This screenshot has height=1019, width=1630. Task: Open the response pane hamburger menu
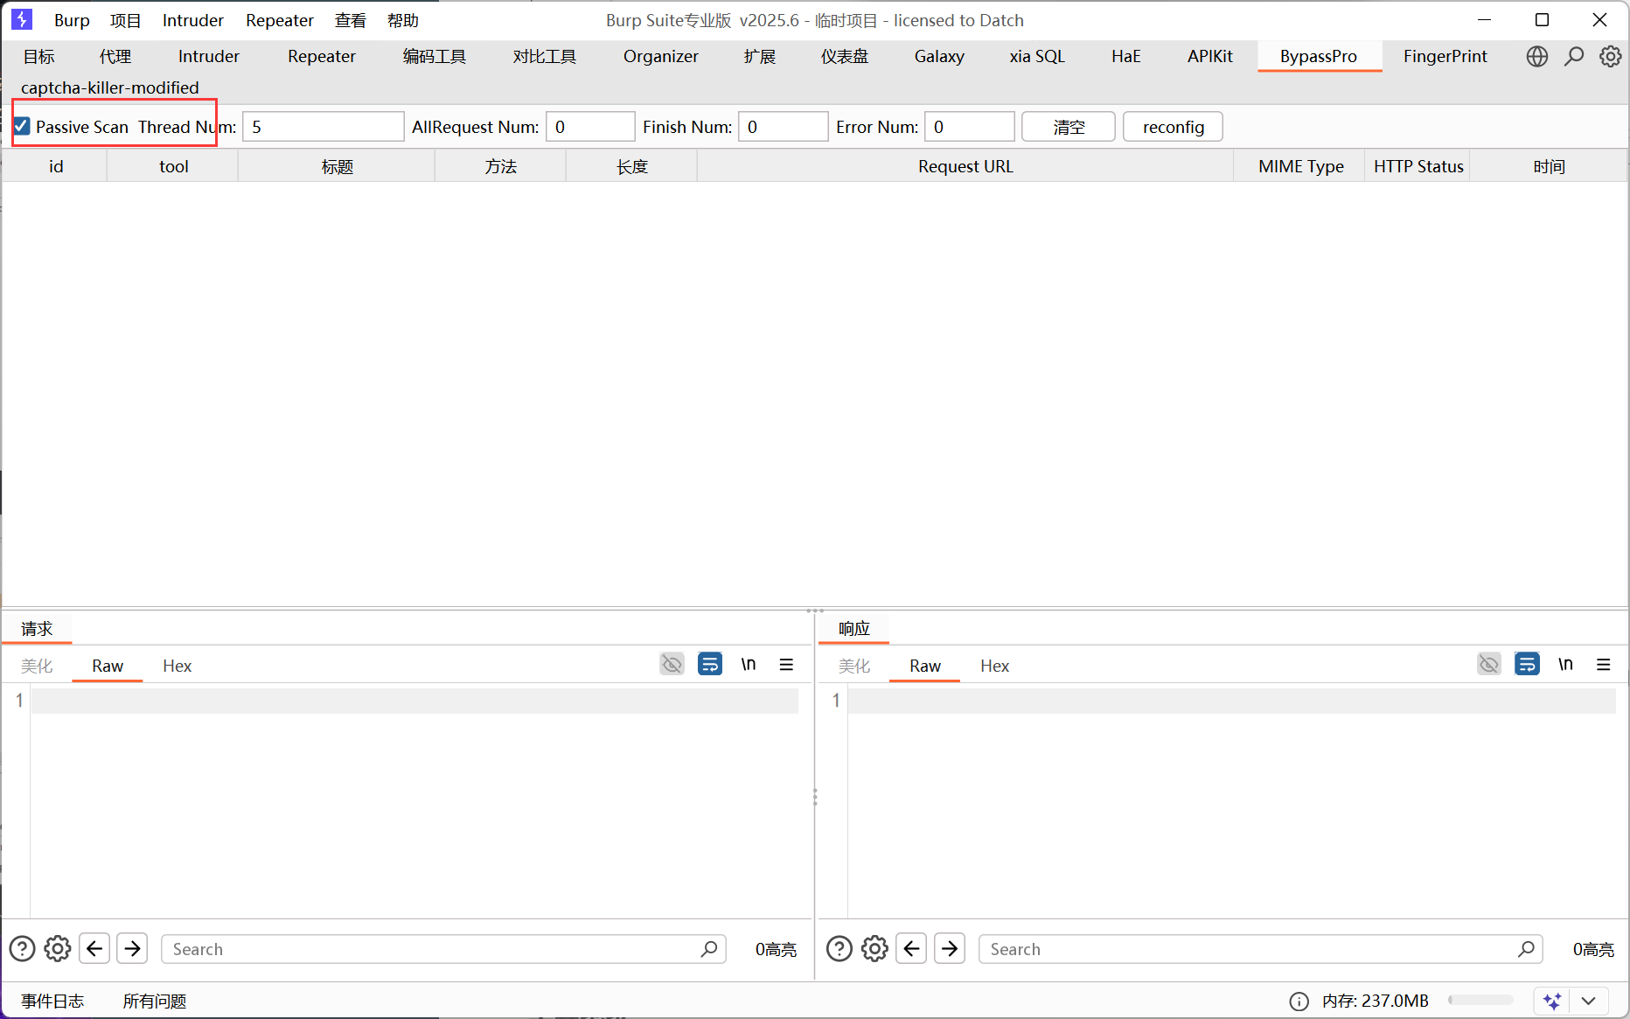click(1604, 665)
